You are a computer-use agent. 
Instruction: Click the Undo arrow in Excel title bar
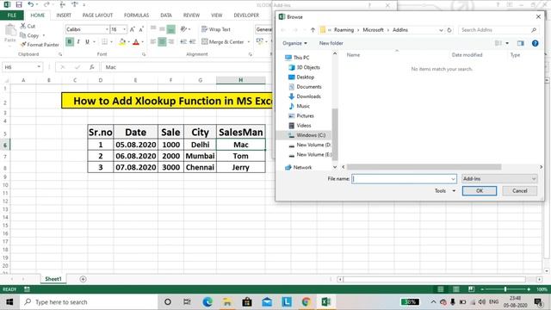pyautogui.click(x=31, y=4)
